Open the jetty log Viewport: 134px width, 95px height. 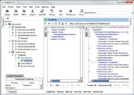69,92
